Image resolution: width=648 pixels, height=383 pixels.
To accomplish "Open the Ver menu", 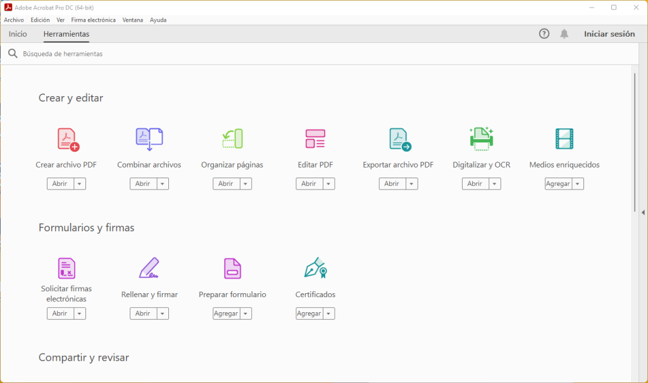I will click(x=60, y=20).
